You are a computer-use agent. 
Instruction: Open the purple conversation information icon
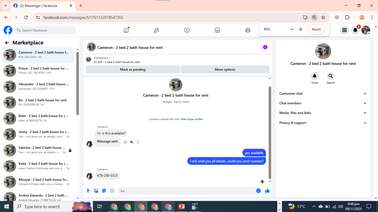pos(265,47)
